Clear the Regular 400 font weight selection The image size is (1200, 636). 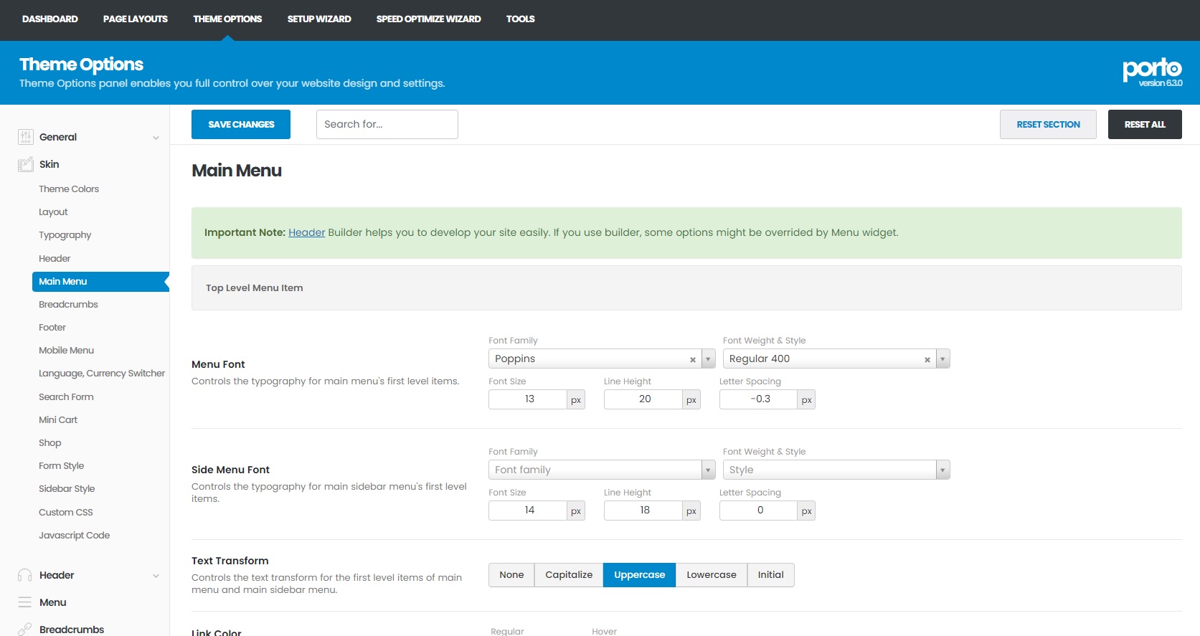click(x=927, y=359)
